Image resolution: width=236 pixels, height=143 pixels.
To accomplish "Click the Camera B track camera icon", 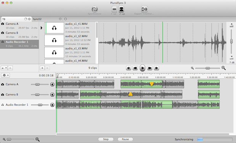I will (x=3, y=95).
